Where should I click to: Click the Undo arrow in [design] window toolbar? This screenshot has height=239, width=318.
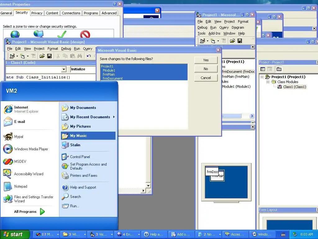click(x=89, y=56)
